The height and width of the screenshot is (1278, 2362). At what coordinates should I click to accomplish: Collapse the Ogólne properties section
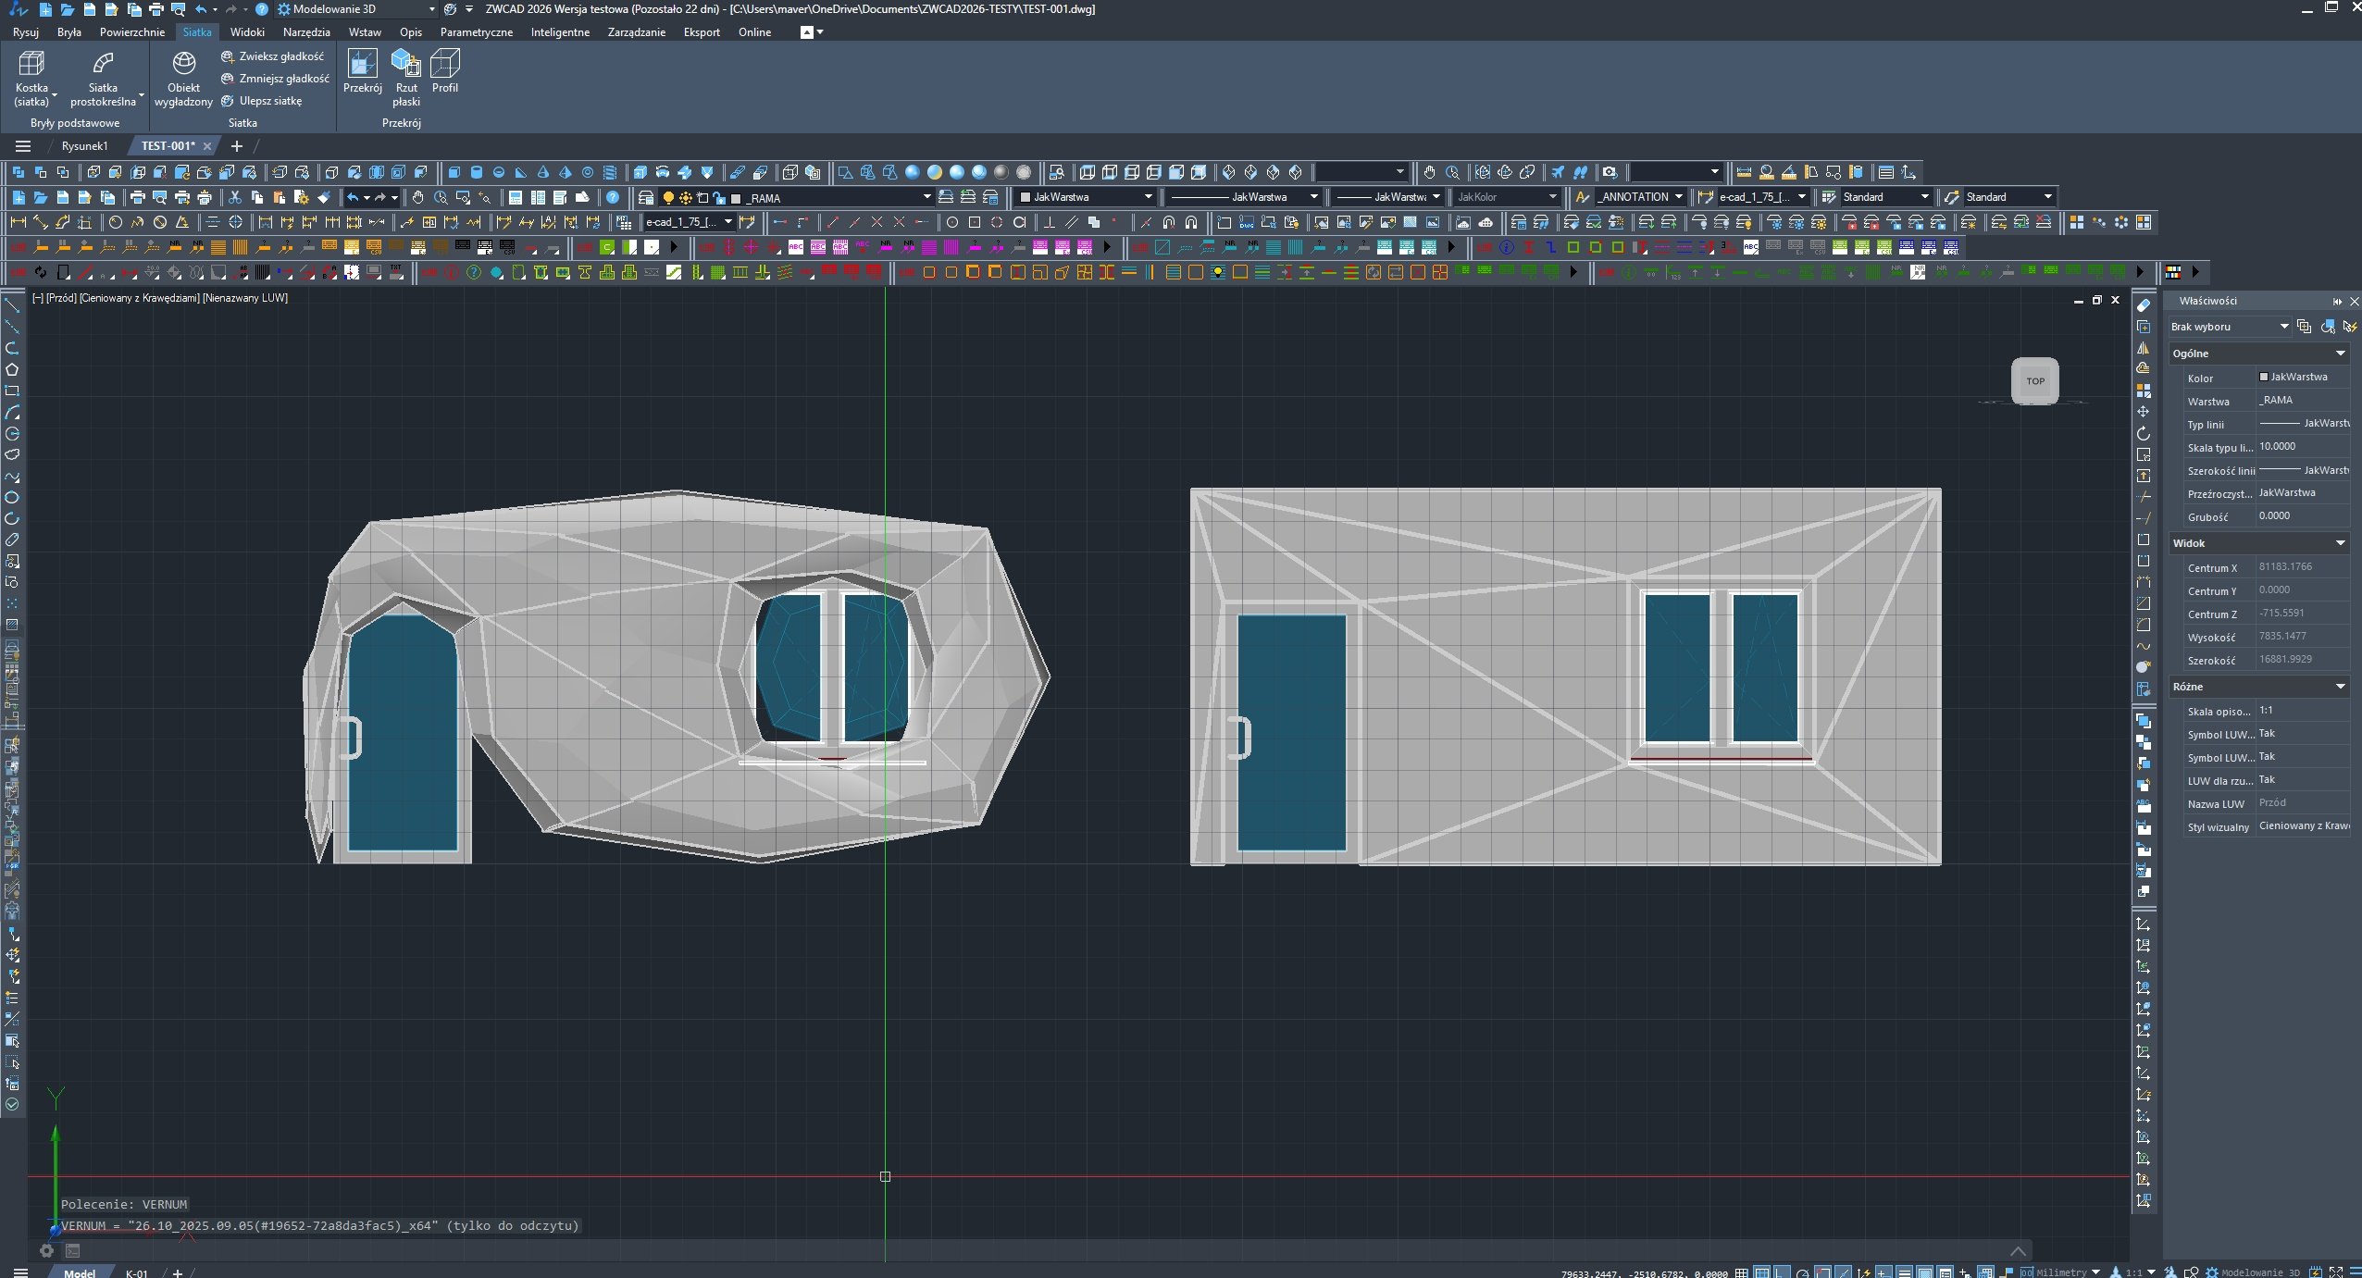(x=2340, y=354)
